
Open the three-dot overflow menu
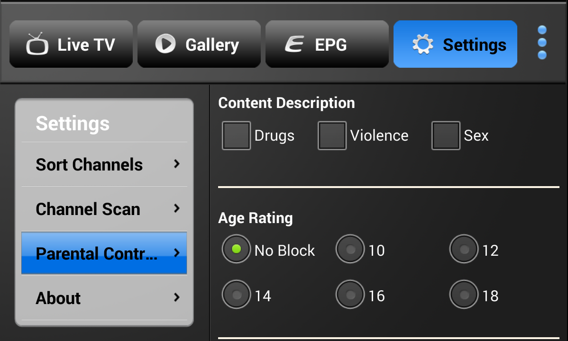[542, 43]
